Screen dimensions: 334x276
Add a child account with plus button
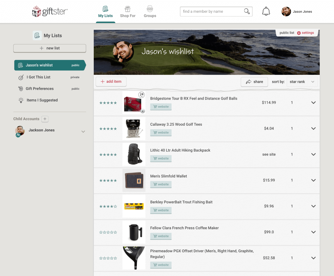45,119
